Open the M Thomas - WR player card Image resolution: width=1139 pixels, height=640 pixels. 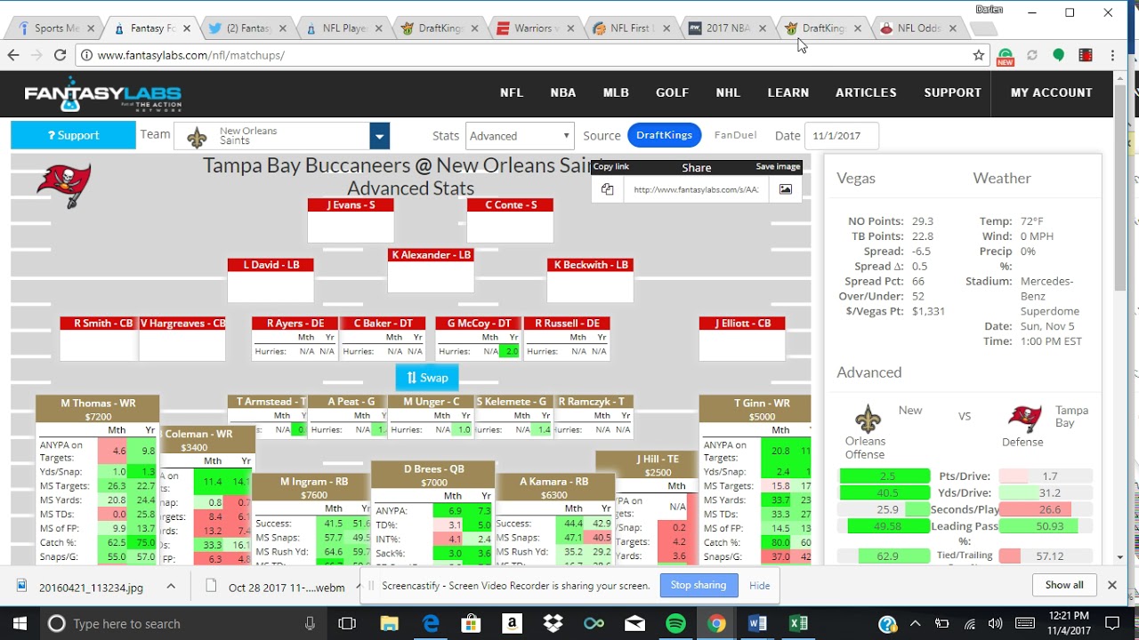point(98,409)
